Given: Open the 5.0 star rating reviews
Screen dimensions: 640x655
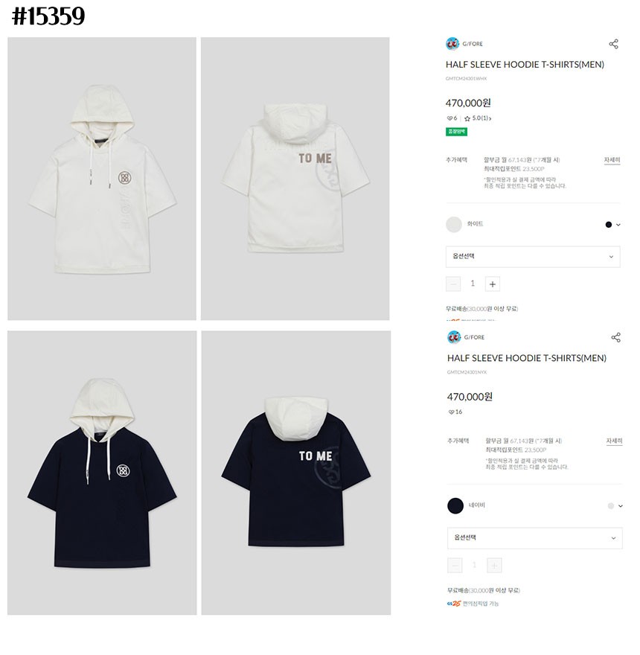Looking at the screenshot, I should (478, 118).
